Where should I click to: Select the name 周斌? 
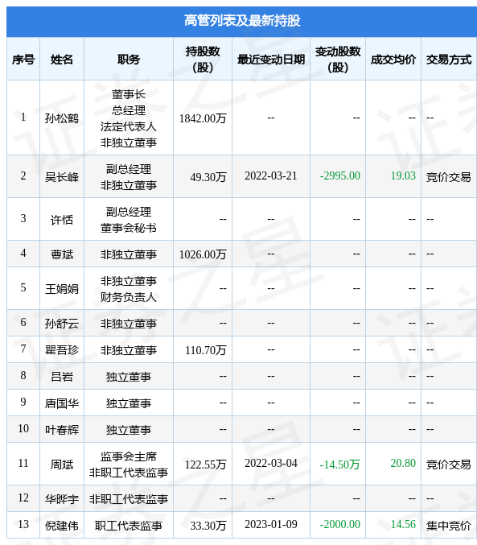(62, 464)
